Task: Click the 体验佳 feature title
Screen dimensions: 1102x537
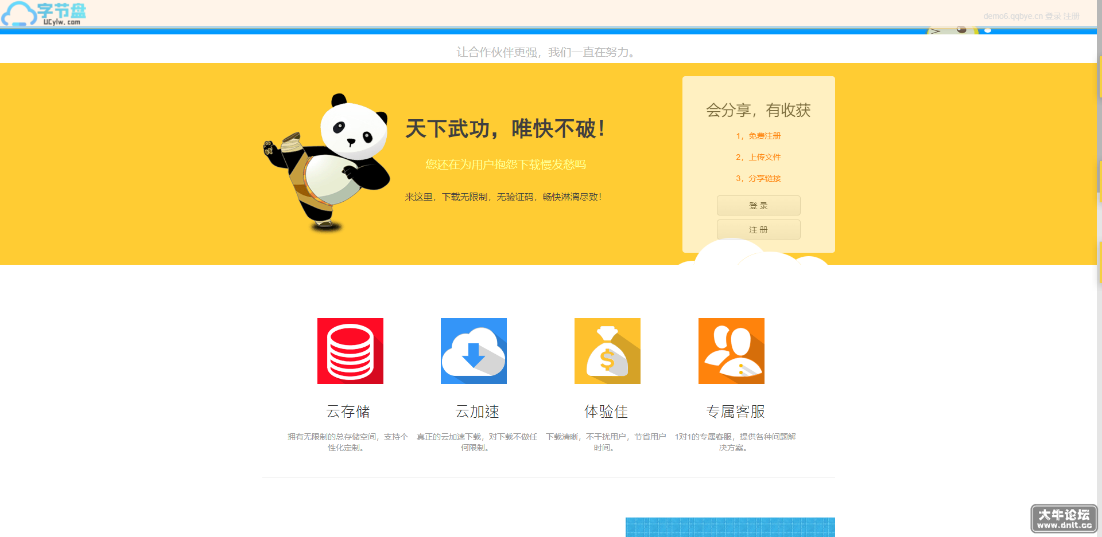Action: [606, 411]
